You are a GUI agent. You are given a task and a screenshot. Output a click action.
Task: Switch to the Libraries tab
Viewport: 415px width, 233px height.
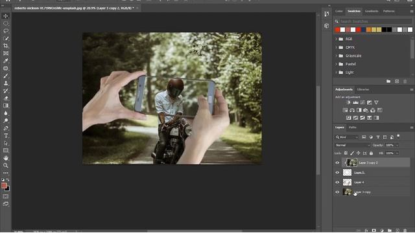363,89
